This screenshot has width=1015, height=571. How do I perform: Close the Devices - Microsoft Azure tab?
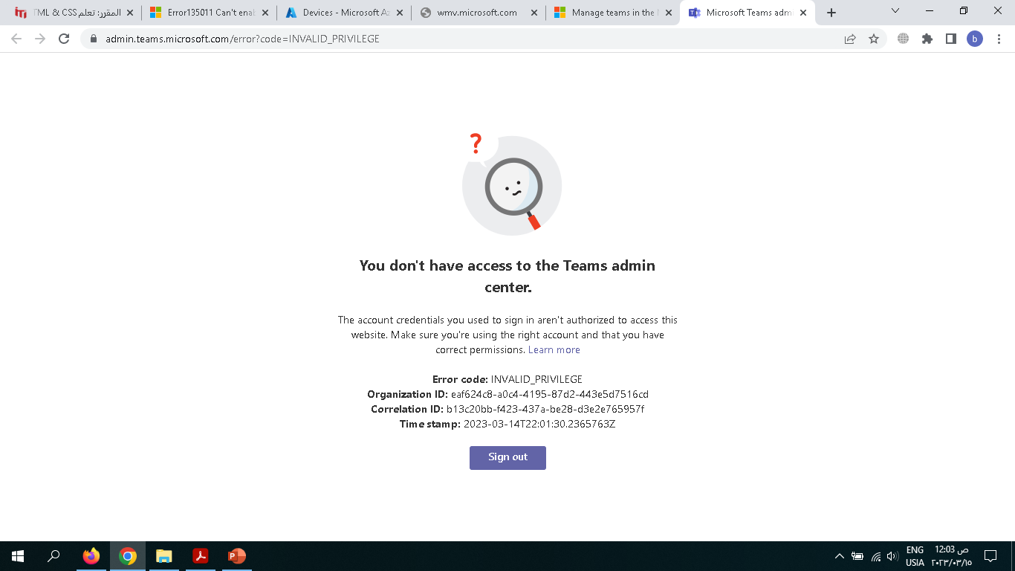click(x=400, y=13)
